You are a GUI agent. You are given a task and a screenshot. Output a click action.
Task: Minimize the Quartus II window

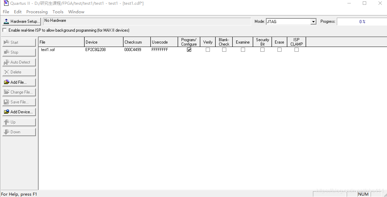click(349, 3)
